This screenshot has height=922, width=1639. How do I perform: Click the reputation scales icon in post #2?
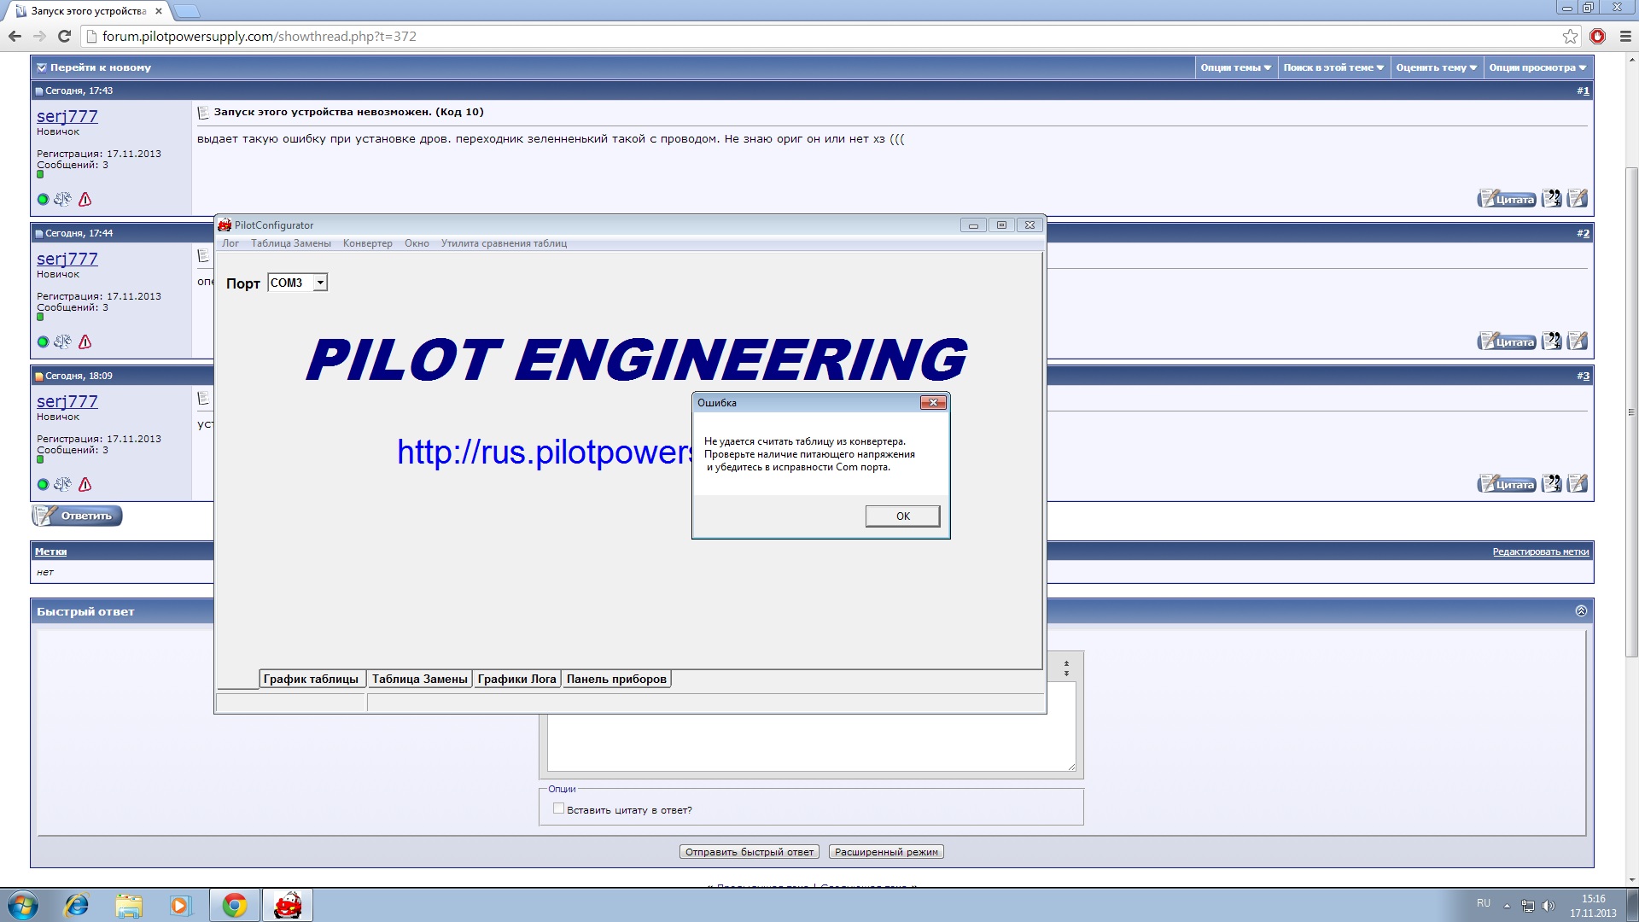(62, 341)
